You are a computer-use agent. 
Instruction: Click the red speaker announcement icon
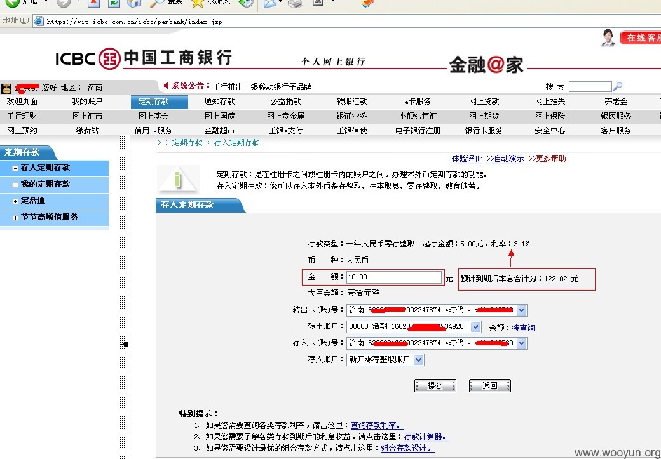166,86
